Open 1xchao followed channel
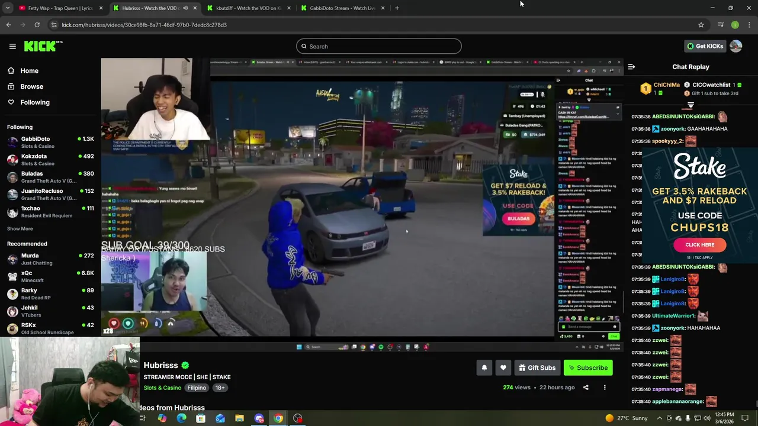This screenshot has height=426, width=758. pos(50,211)
